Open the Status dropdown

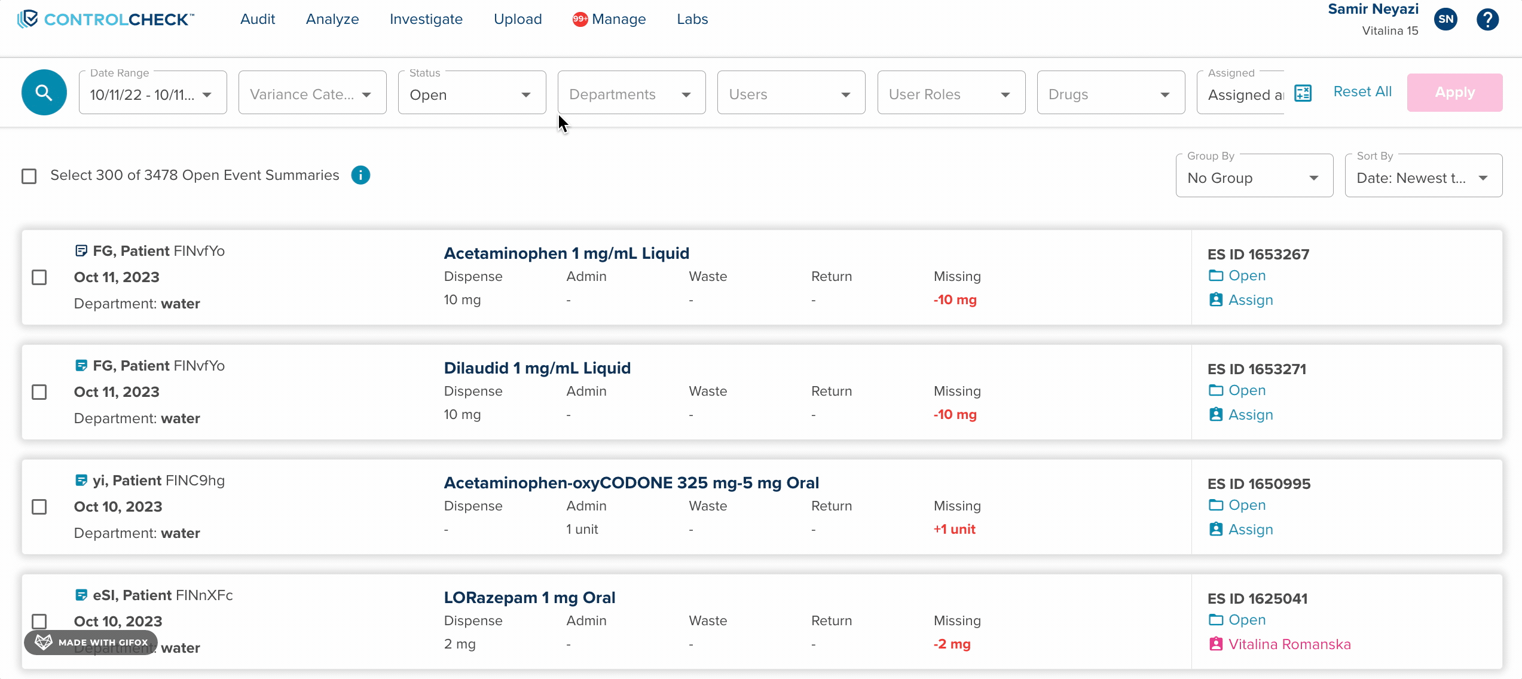coord(472,94)
